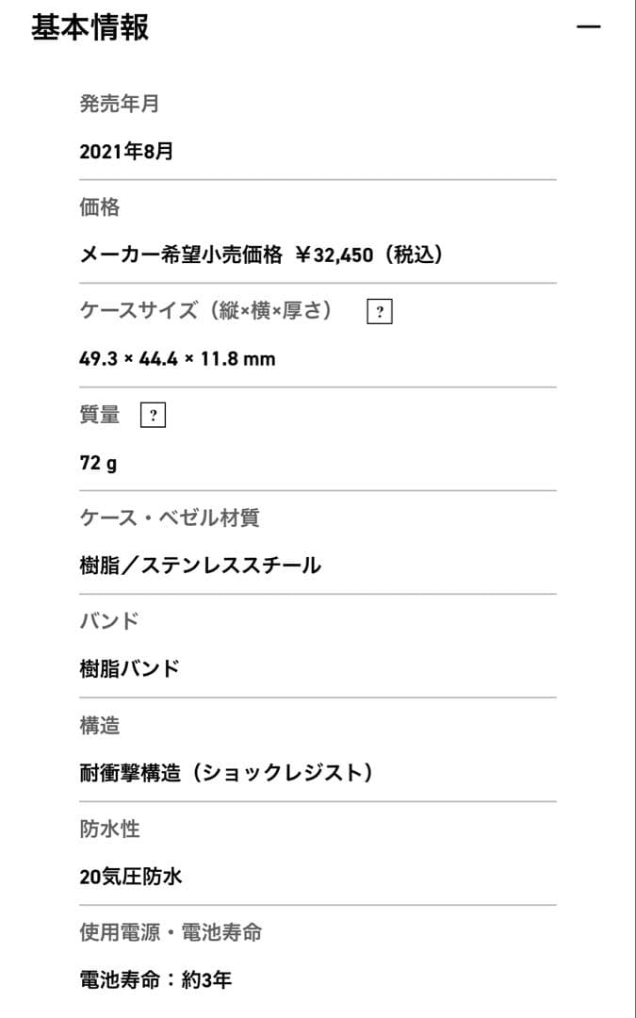Image resolution: width=636 pixels, height=1018 pixels.
Task: Select the 49.3 × 44.4 × 11.8 mm value
Action: click(178, 358)
